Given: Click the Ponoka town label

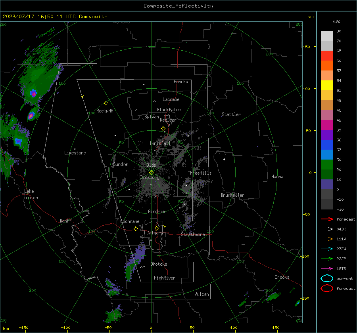Looking at the screenshot, I should pyautogui.click(x=181, y=82).
